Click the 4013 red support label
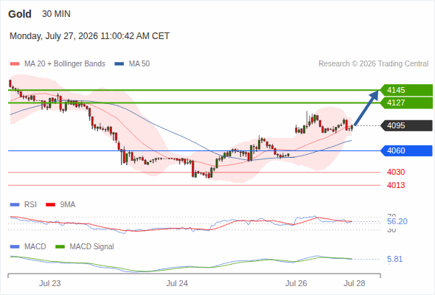 click(396, 185)
